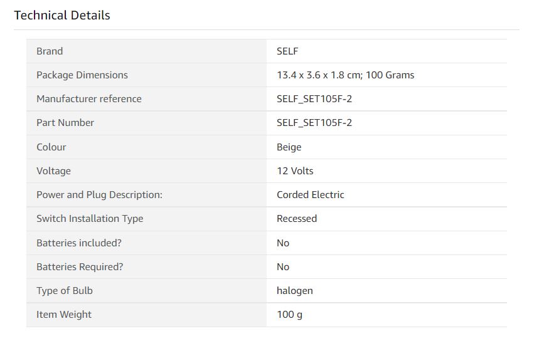Select the Voltage label

[x=53, y=171]
